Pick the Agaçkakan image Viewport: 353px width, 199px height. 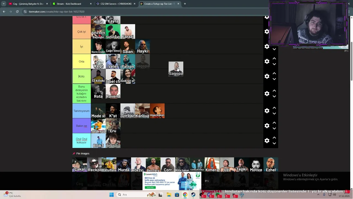tap(157, 111)
